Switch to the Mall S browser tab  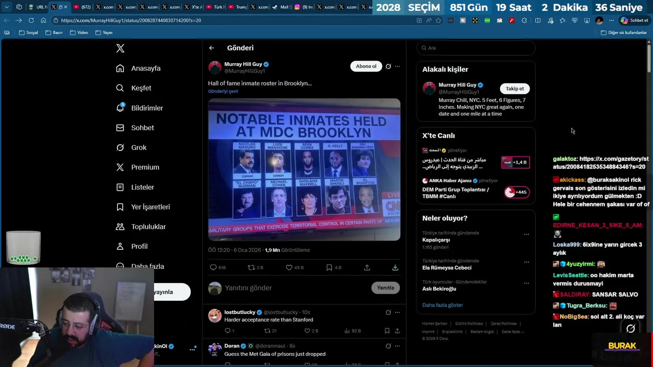(x=282, y=7)
